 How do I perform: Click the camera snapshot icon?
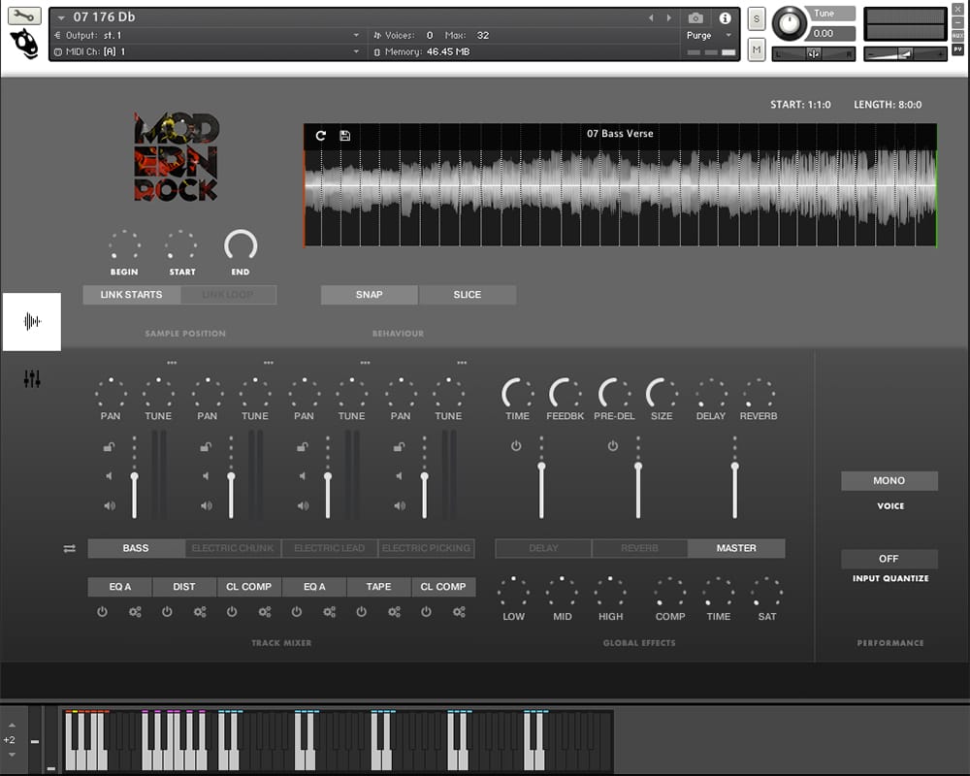point(695,17)
